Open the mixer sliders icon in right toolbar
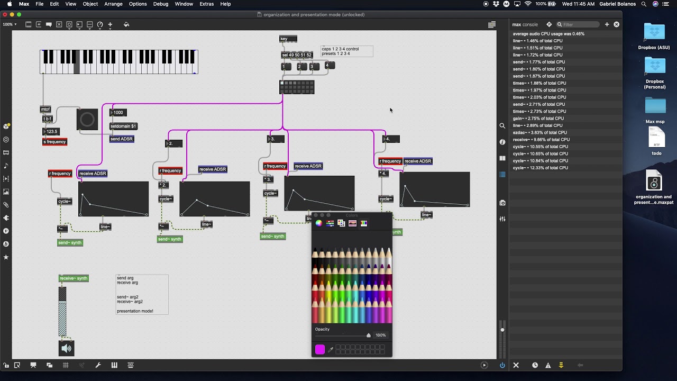This screenshot has width=677, height=381. pyautogui.click(x=502, y=219)
